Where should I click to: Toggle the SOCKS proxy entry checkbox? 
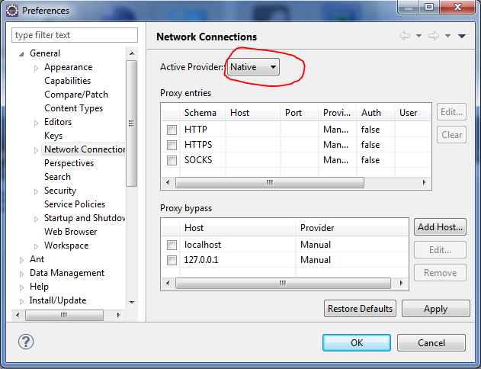172,160
